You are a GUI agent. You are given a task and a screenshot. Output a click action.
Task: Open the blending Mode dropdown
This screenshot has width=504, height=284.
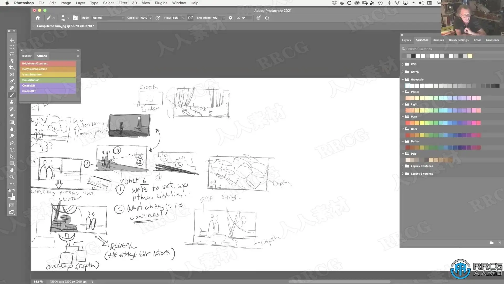108,18
